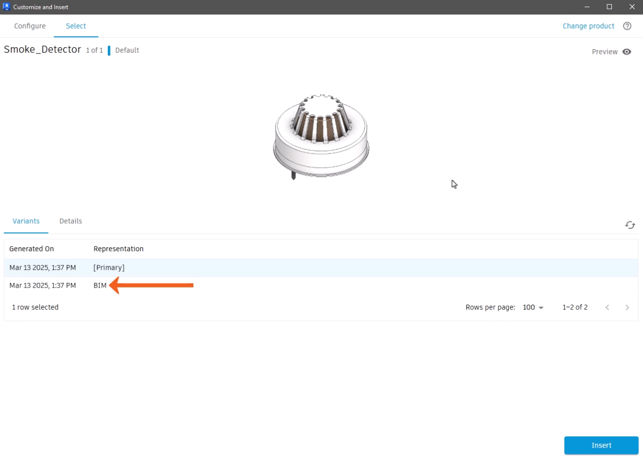Switch to the Configure tab
This screenshot has height=457, width=643.
(30, 26)
